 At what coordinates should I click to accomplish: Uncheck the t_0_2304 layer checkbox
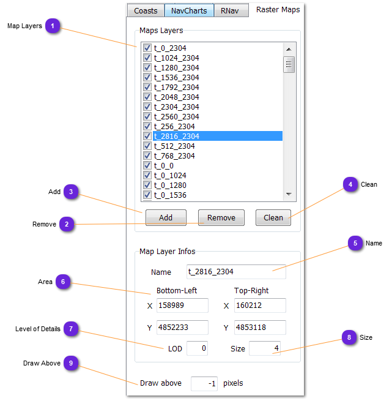(147, 48)
